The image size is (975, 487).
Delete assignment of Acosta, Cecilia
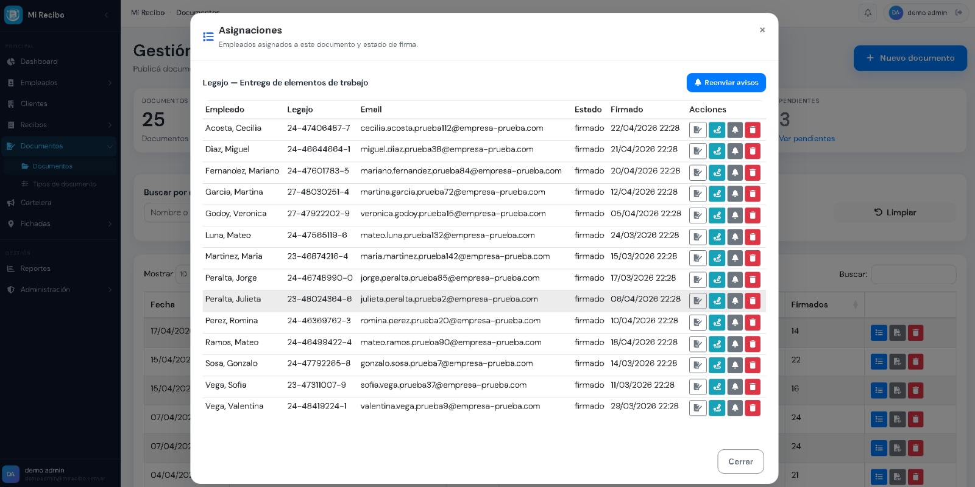point(753,130)
